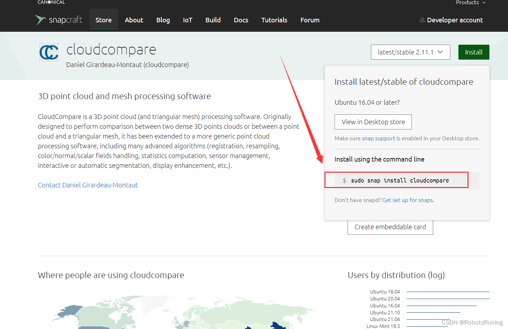Open the Tutorials page

[x=274, y=20]
